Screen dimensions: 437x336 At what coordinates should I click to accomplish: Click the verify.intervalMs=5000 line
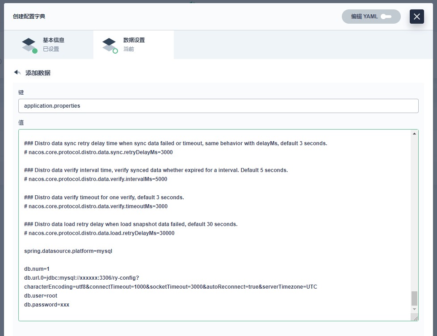[x=96, y=179]
